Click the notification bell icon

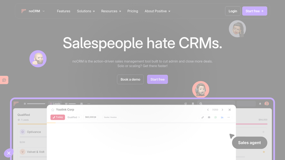pyautogui.click(x=260, y=104)
